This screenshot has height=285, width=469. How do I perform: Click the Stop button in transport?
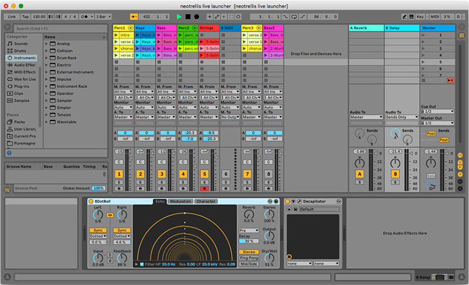pyautogui.click(x=188, y=17)
